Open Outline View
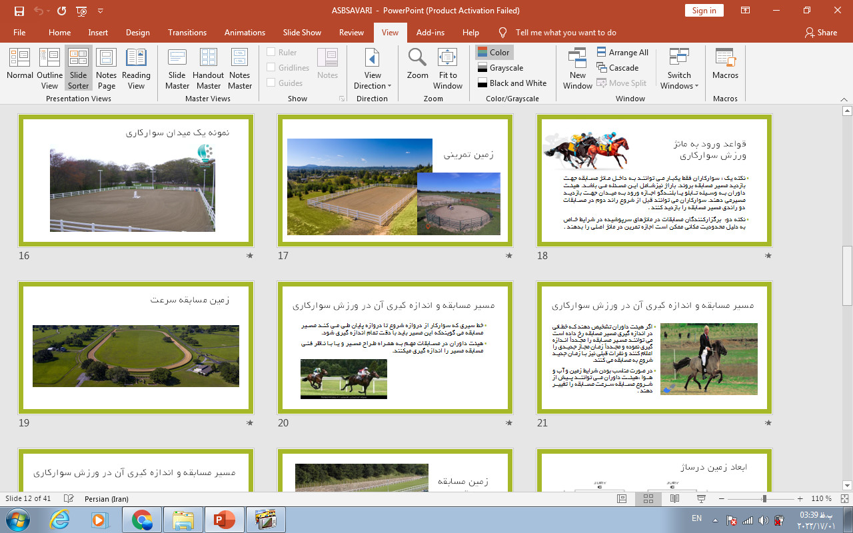This screenshot has width=853, height=533. [49, 67]
